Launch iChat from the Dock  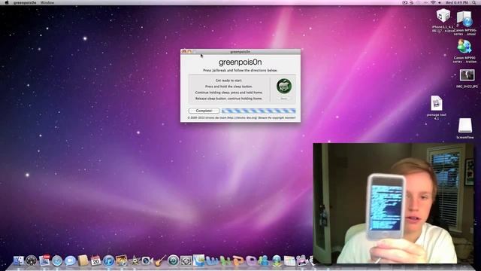70,261
